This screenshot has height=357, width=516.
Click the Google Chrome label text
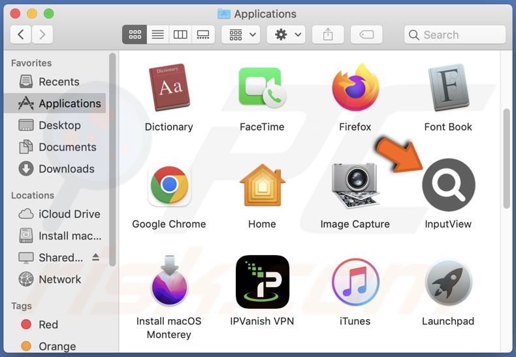pyautogui.click(x=169, y=225)
